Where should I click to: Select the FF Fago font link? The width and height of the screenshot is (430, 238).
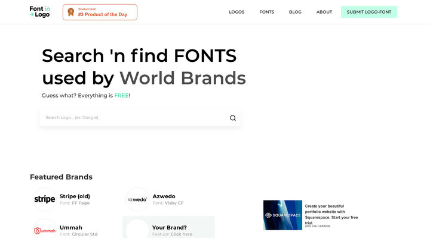coord(81,203)
